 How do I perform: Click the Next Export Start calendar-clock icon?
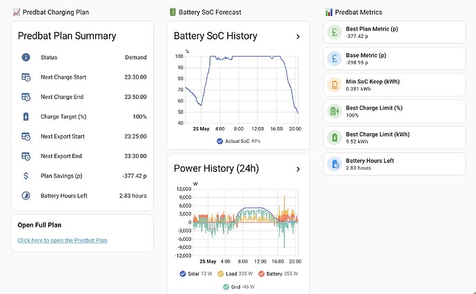click(x=26, y=137)
